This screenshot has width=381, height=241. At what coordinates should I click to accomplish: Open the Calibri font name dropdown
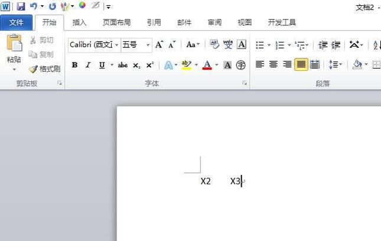point(116,45)
